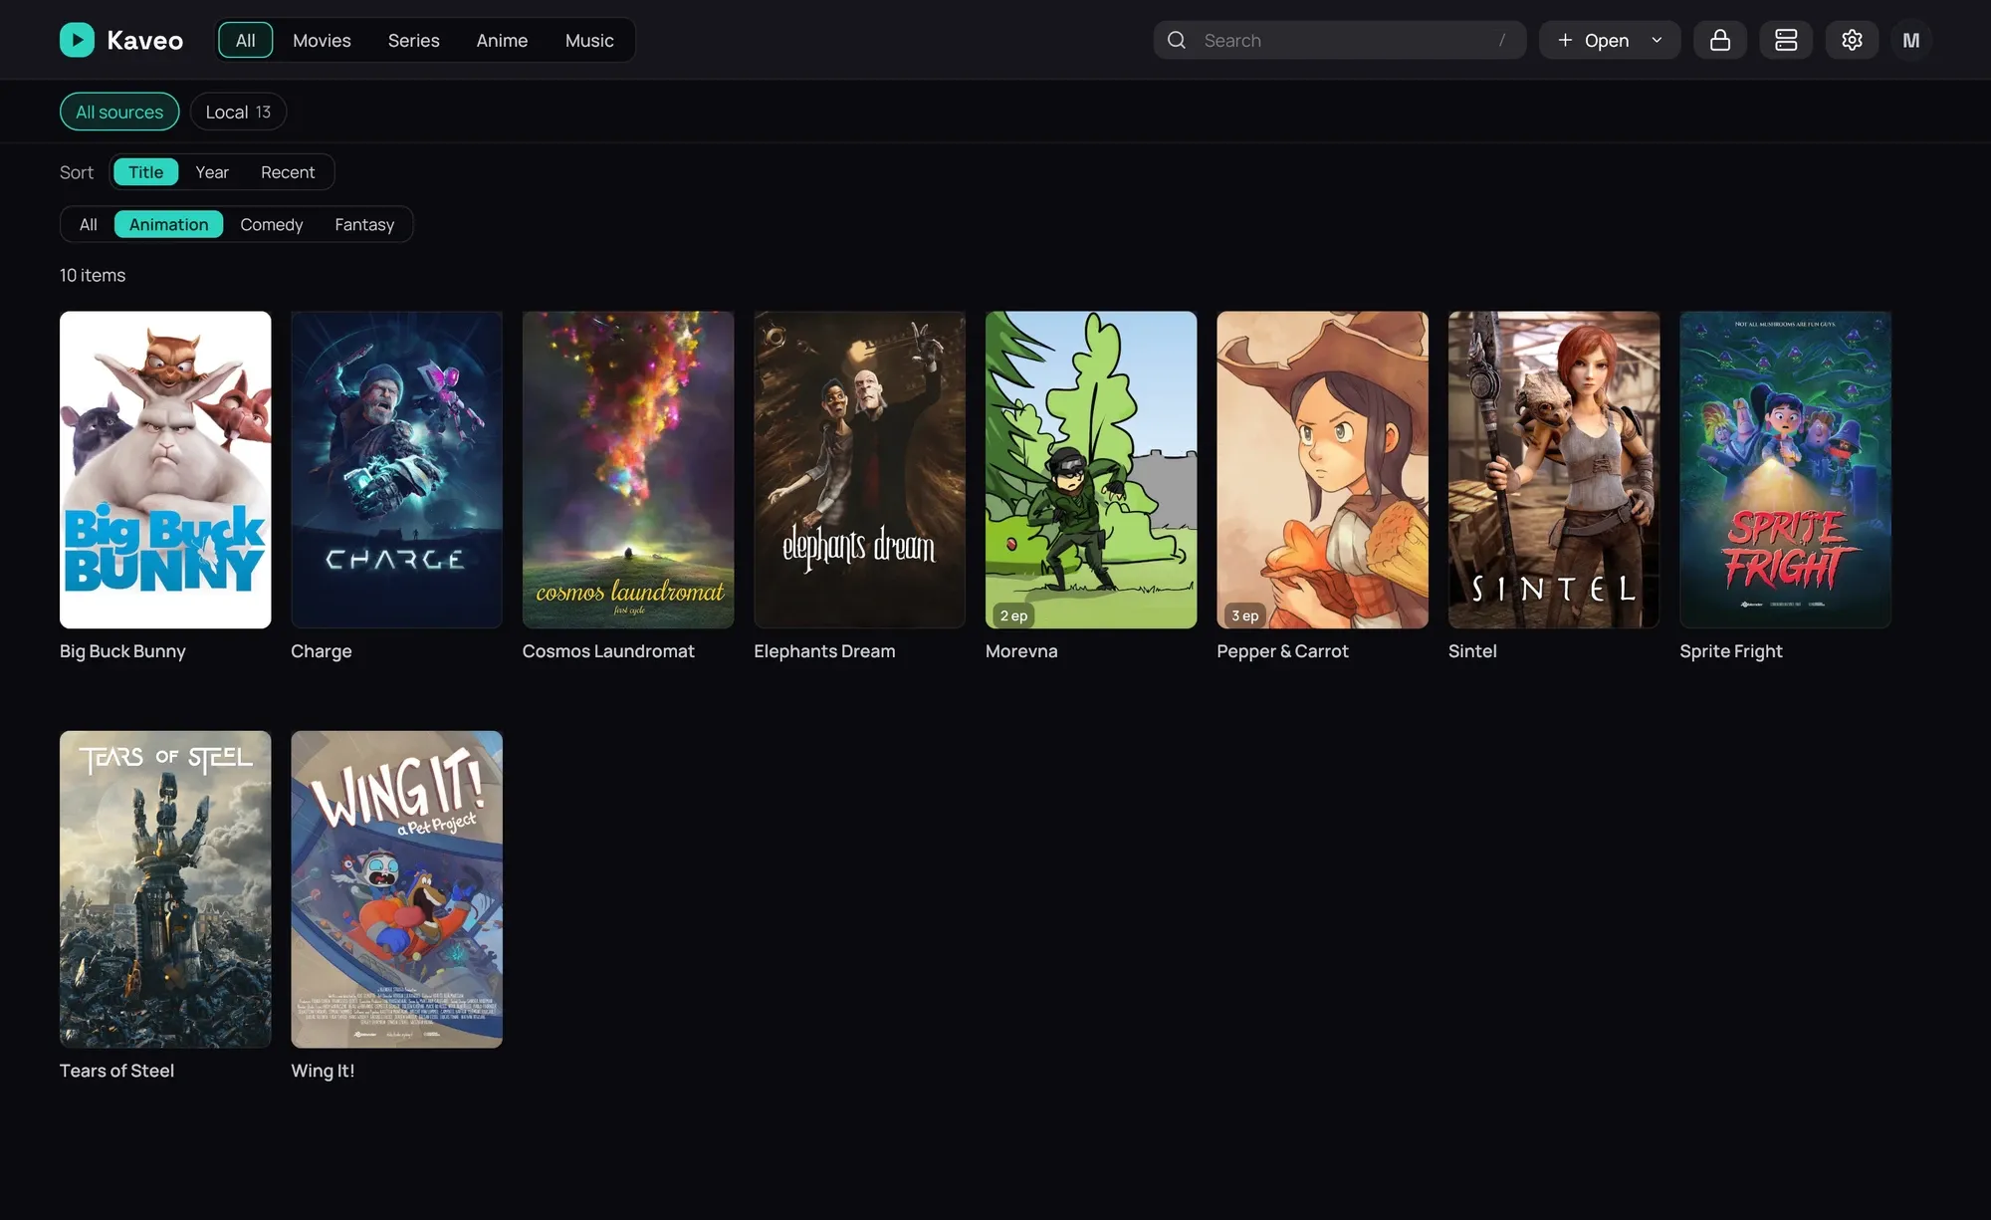This screenshot has width=1991, height=1220.
Task: Switch to the Series tab
Action: pyautogui.click(x=413, y=40)
